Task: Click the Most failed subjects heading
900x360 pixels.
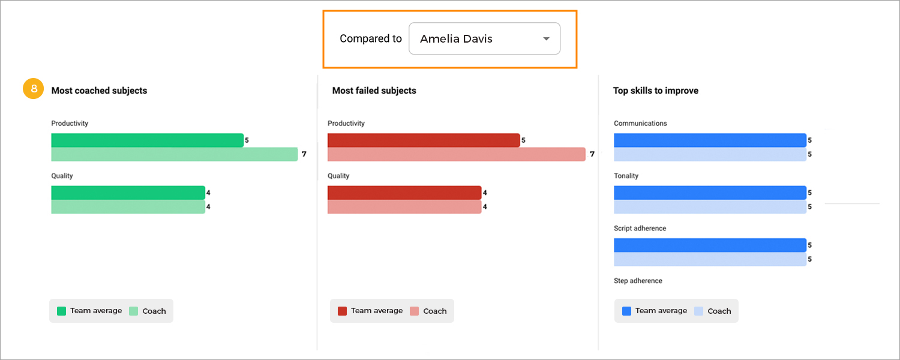Action: [x=374, y=91]
